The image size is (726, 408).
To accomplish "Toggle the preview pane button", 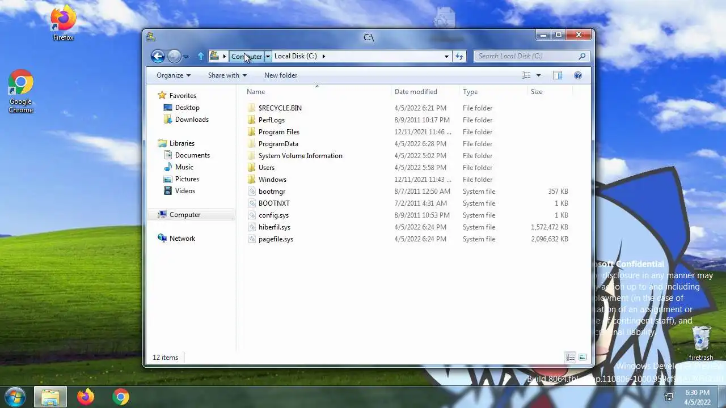I will [558, 75].
